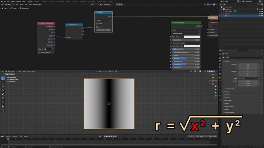
Task: Click the gizmo green Y axis handle
Action: coord(213,77)
